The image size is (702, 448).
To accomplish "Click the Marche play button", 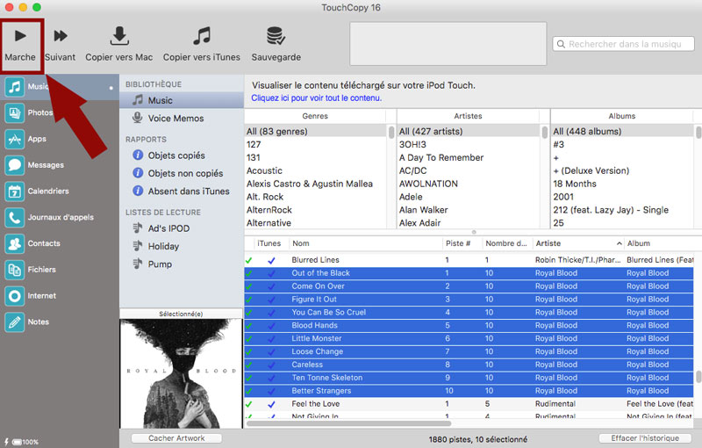I will (x=20, y=45).
